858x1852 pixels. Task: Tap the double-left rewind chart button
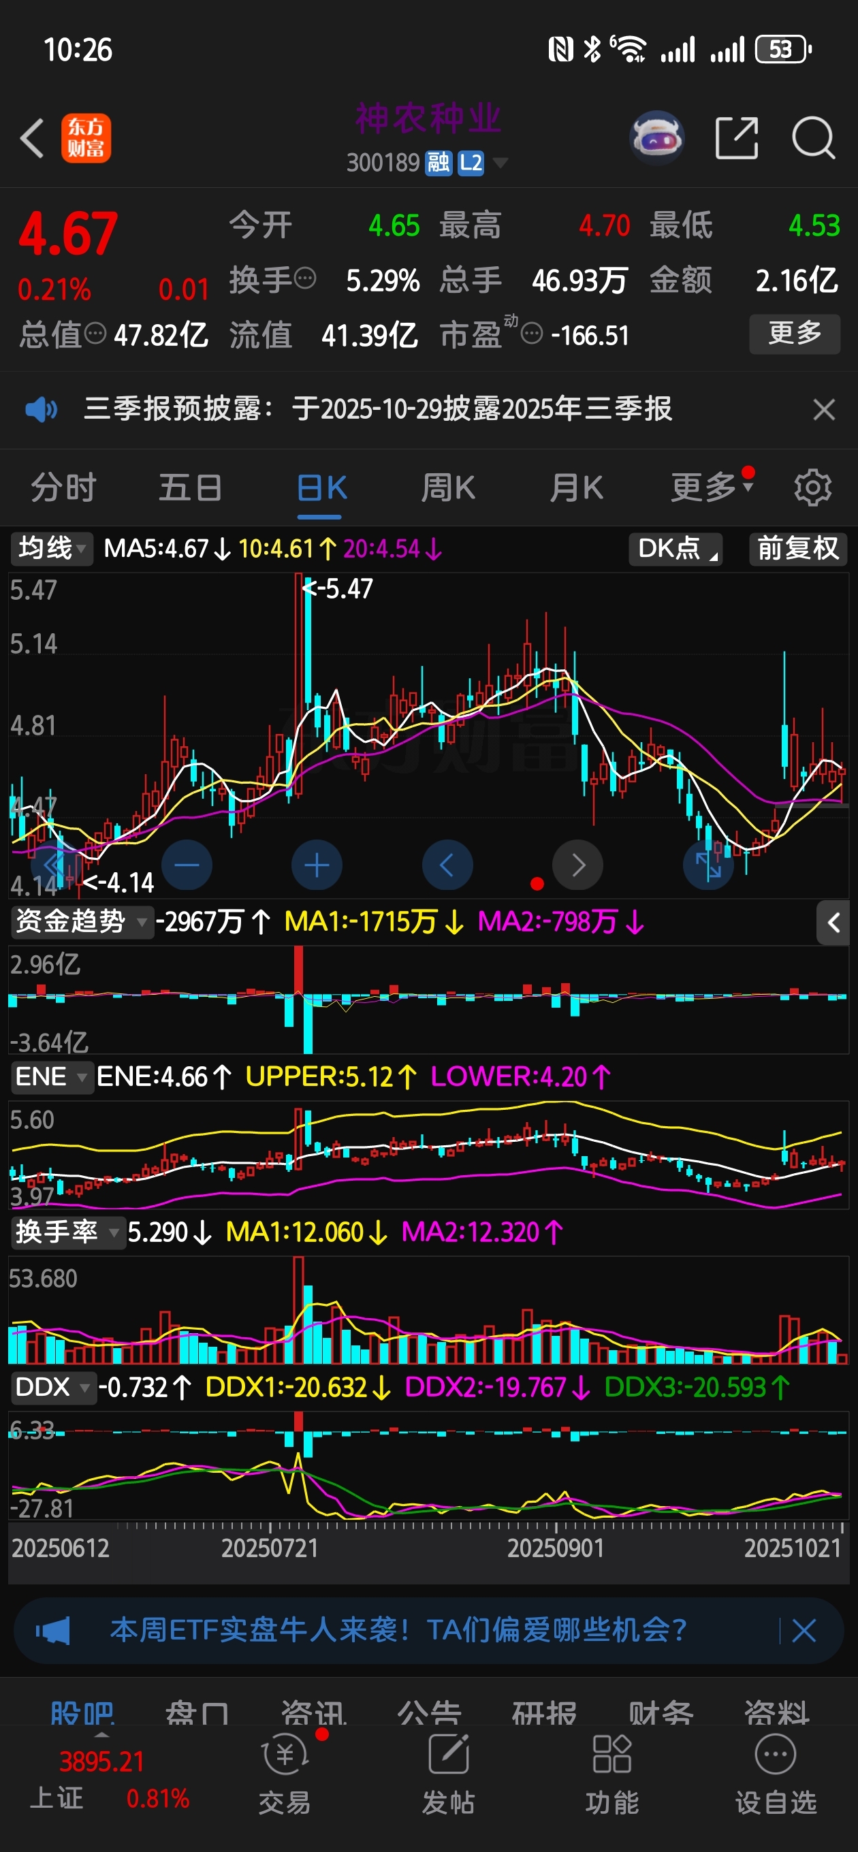[x=57, y=865]
